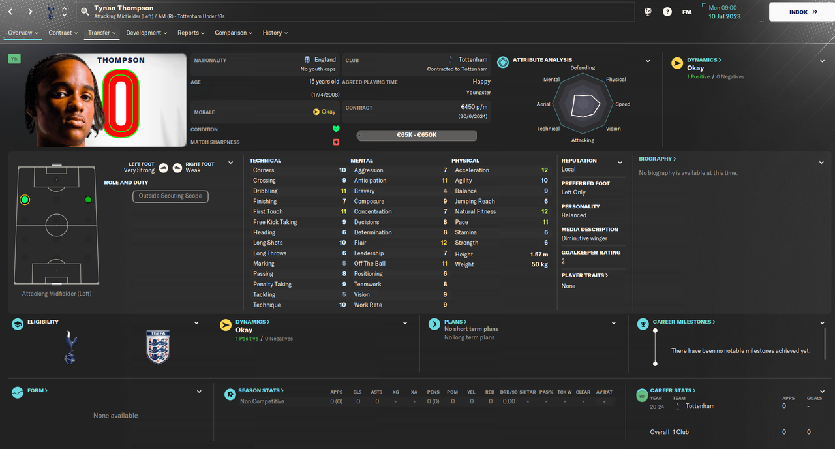The image size is (835, 449).
Task: Click the Tottenham crest under Eligibility
Action: [70, 347]
